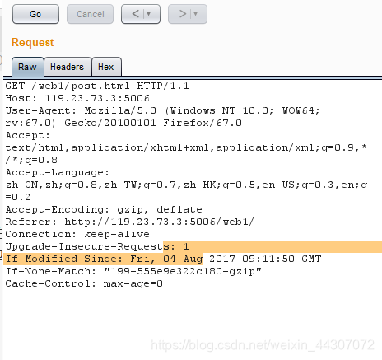
Task: Send the request with Go button
Action: pyautogui.click(x=35, y=14)
